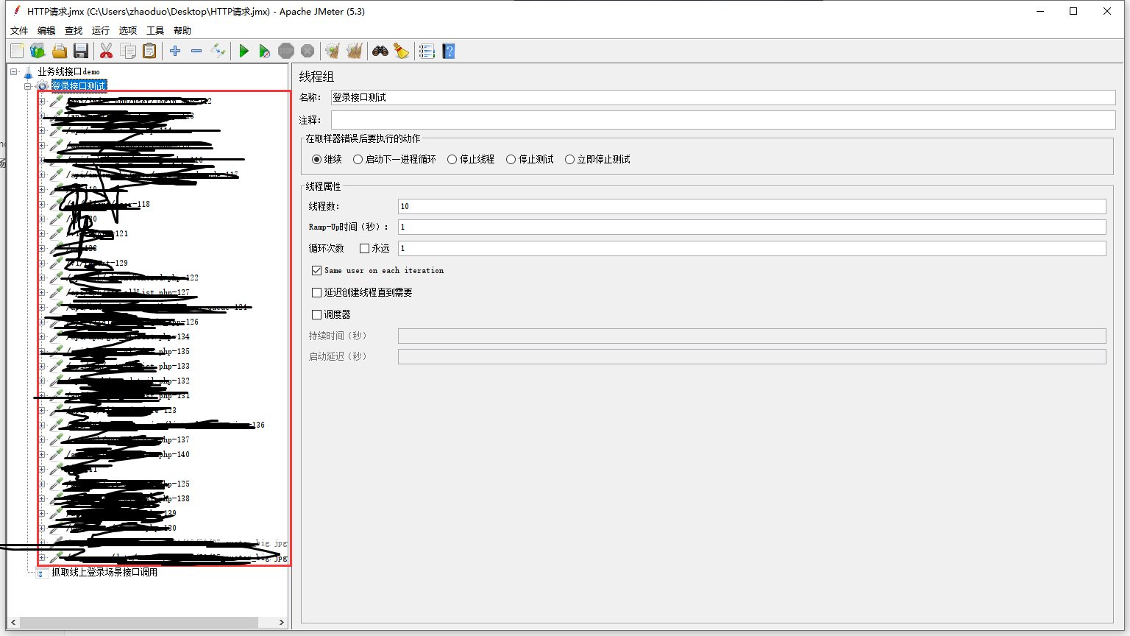Select the 立即停止测试 radio option
Viewport: 1130px width, 636px height.
(x=569, y=160)
